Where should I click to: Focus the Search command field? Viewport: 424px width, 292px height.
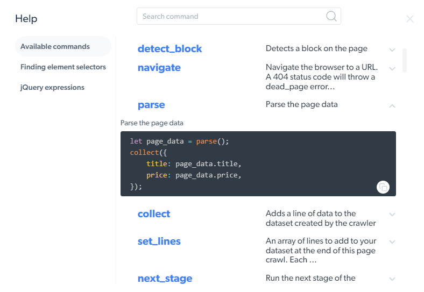coord(239,16)
